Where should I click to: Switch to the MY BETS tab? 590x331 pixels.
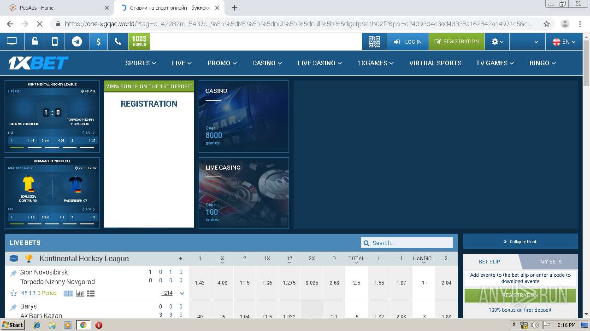coord(551,262)
